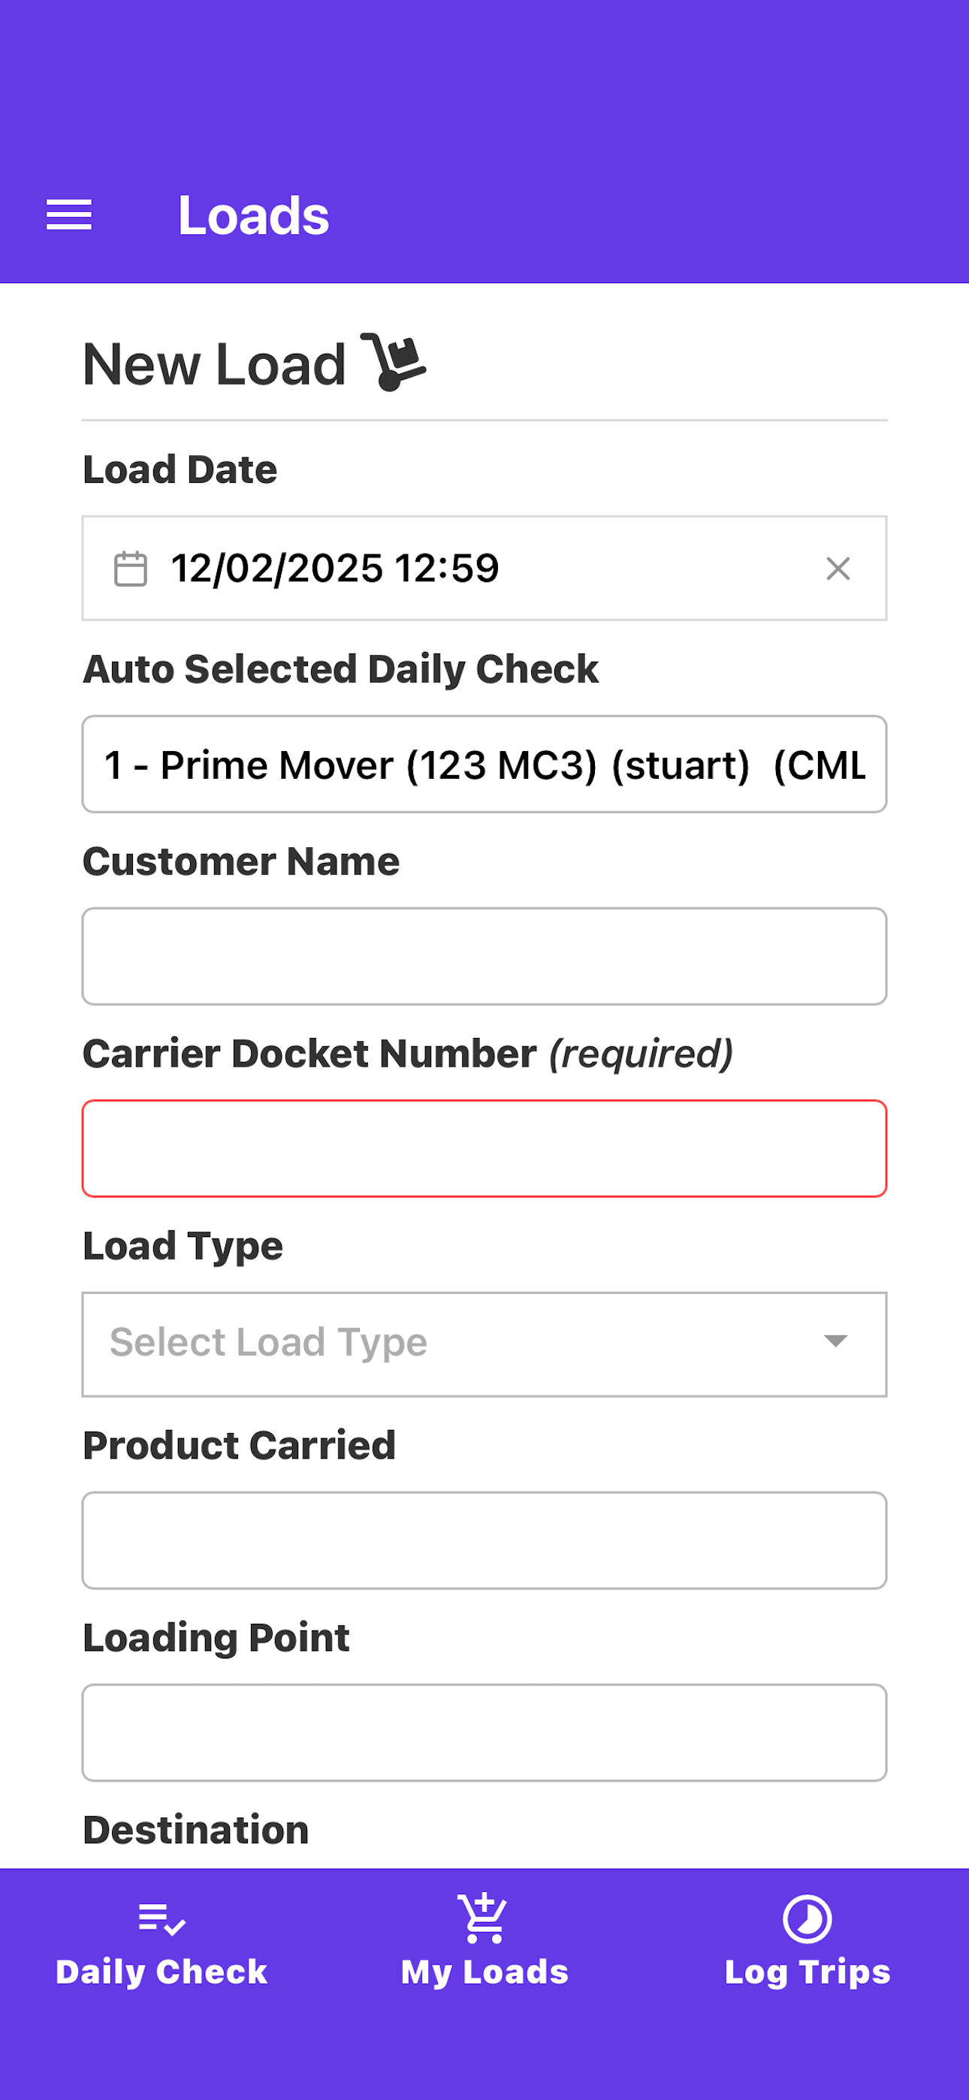Open the Select Load Type combo box

pos(484,1344)
